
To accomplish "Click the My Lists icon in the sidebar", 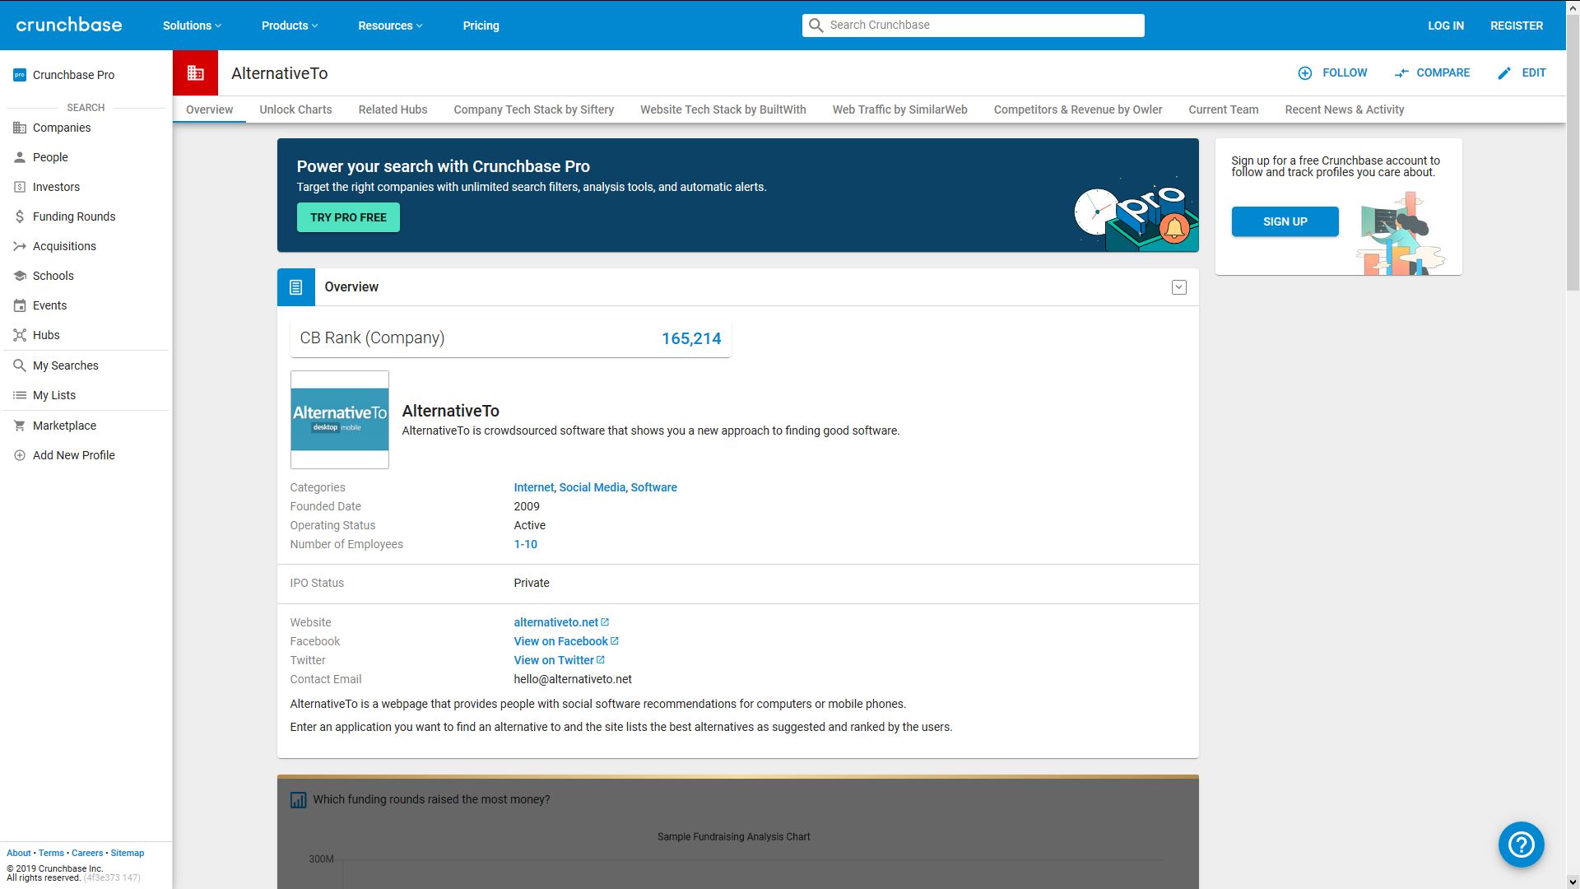I will tap(20, 395).
